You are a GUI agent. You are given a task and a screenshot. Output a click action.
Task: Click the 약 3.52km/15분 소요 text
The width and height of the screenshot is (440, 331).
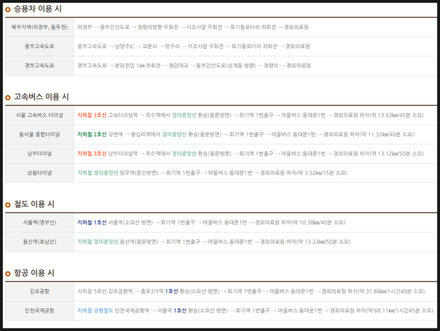click(322, 173)
